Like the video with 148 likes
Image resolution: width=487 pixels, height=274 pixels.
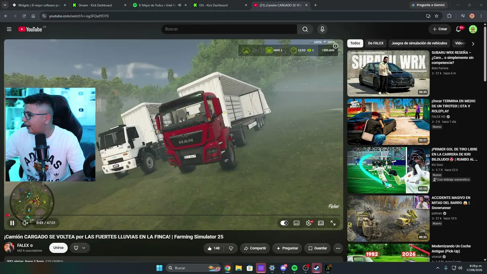213,248
